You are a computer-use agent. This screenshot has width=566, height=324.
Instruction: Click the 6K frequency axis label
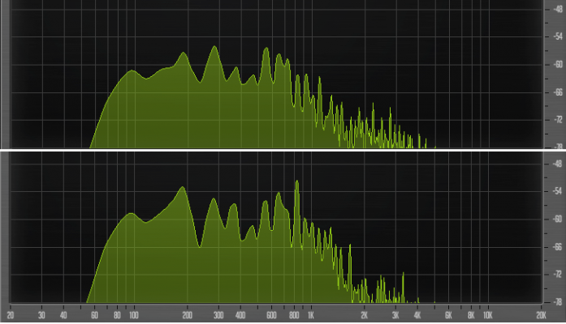coord(448,315)
